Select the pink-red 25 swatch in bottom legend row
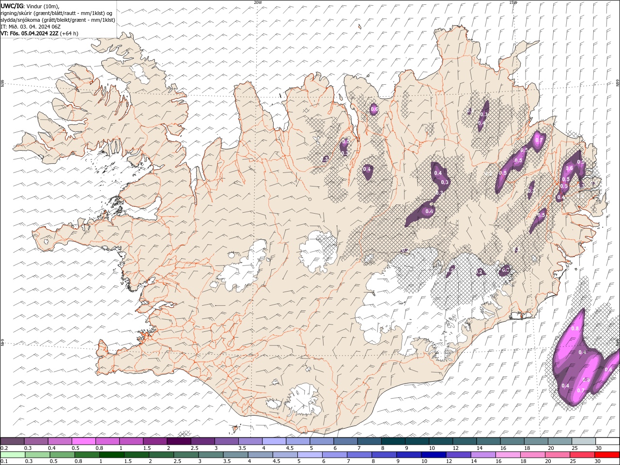Viewport: 620px width, 465px height. click(583, 455)
